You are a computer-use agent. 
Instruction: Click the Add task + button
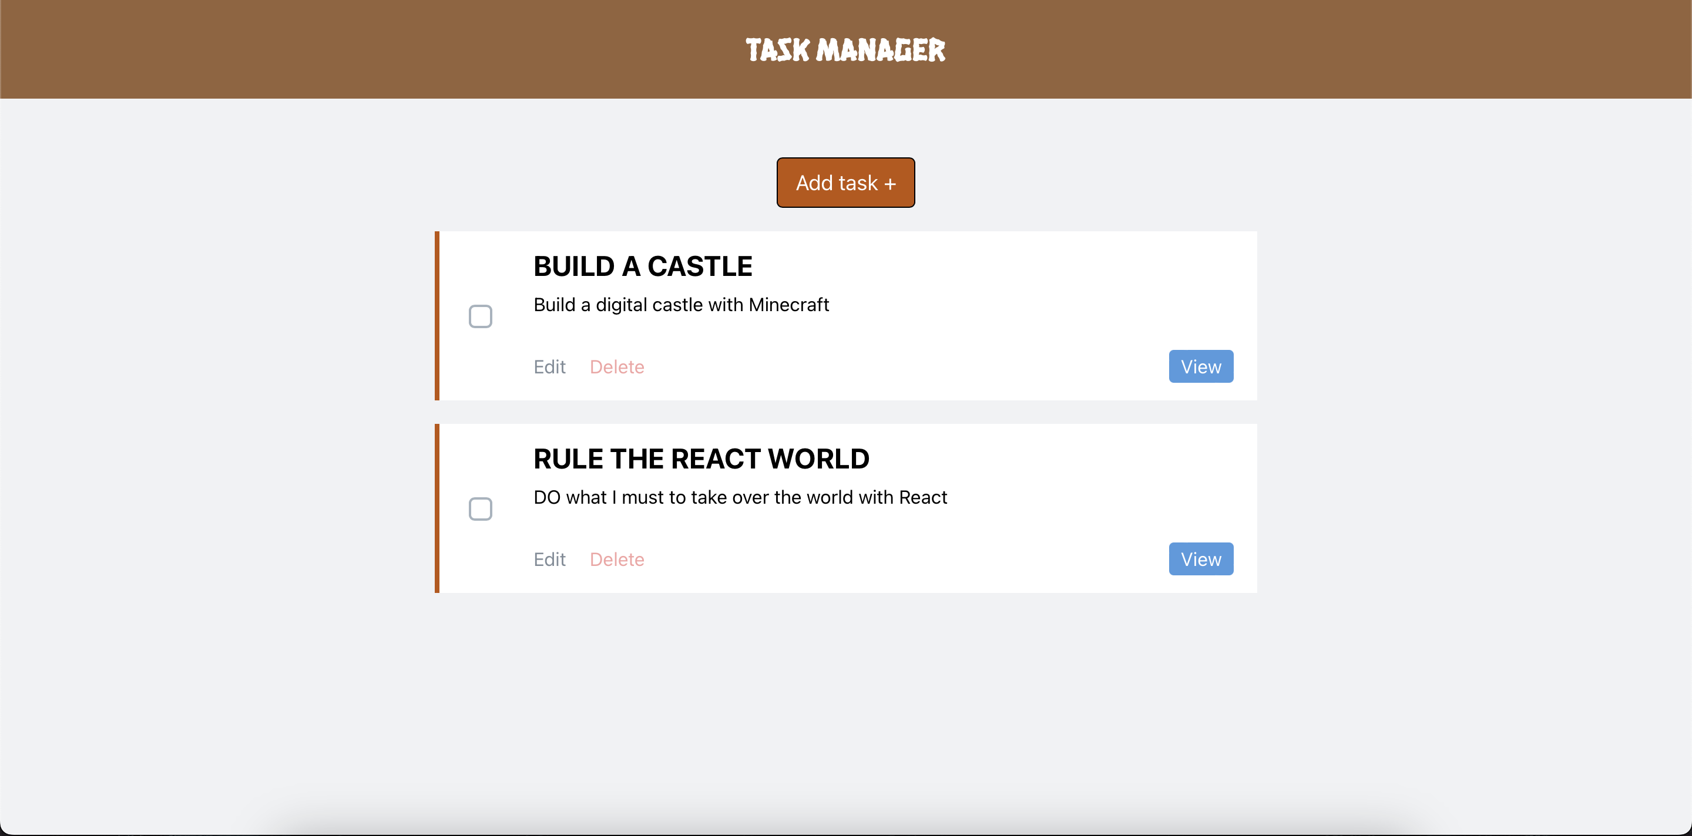(x=845, y=183)
